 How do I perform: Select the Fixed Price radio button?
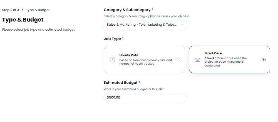[x=264, y=60]
